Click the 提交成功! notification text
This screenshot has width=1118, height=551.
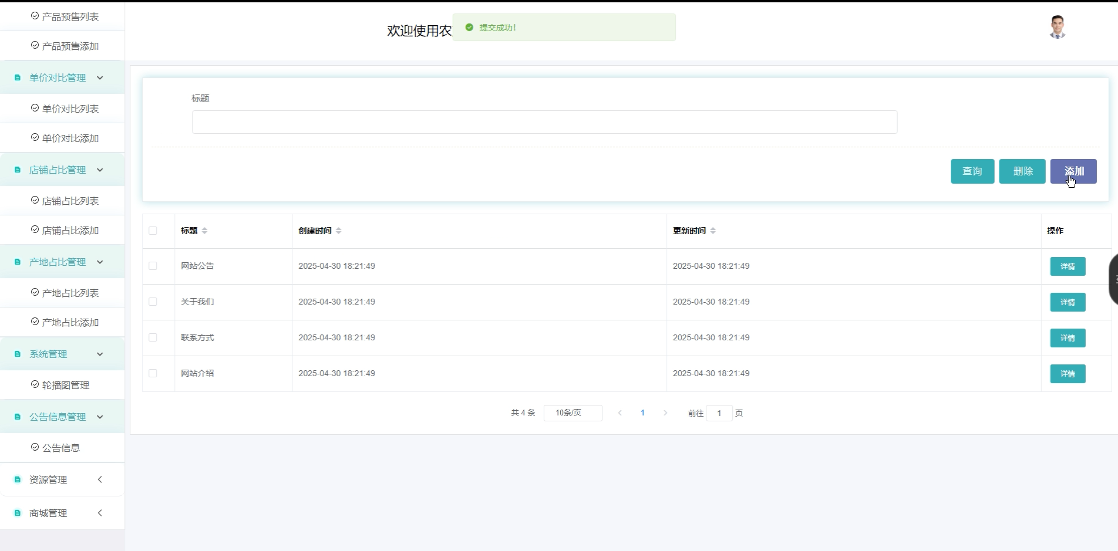pyautogui.click(x=497, y=28)
